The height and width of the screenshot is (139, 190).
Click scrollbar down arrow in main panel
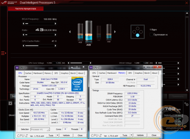pos(187,90)
